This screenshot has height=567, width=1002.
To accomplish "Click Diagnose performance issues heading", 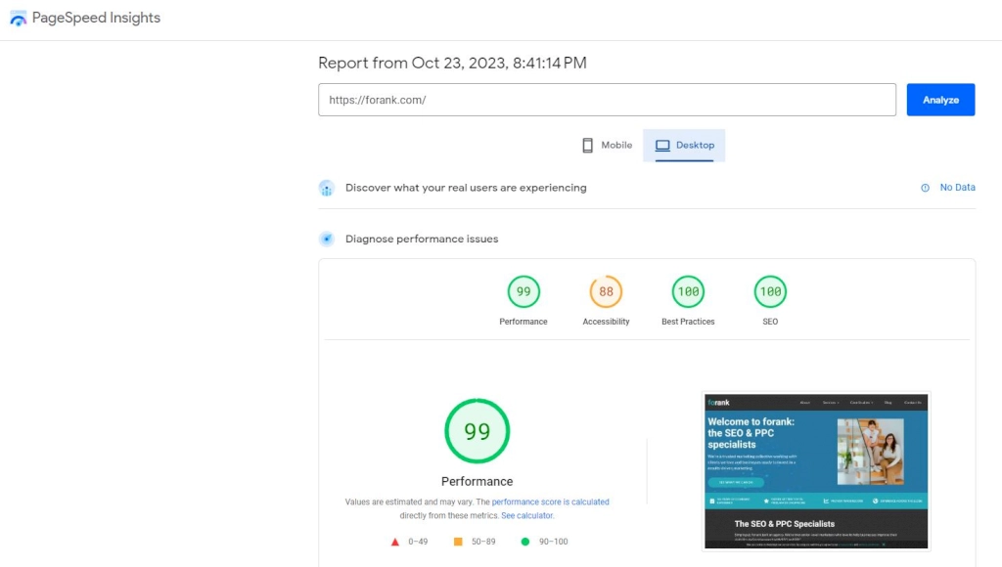I will coord(422,239).
